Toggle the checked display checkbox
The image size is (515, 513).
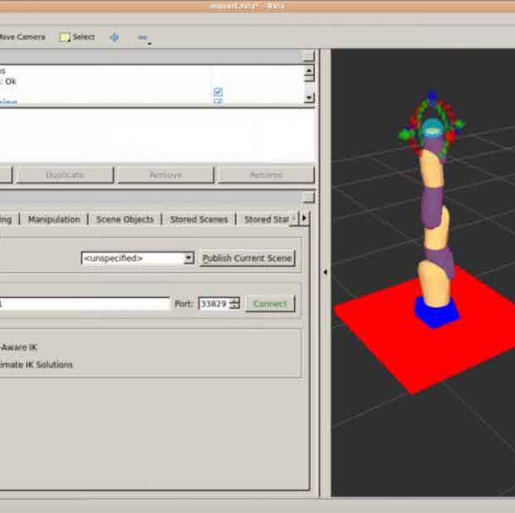[218, 92]
